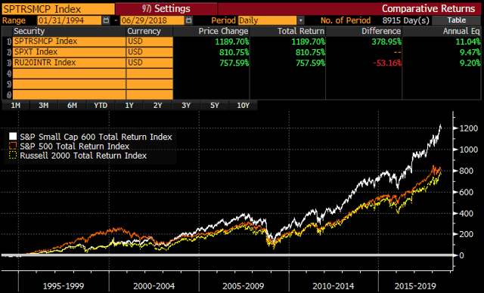Select the 1M range tab
This screenshot has height=293, width=484.
click(x=16, y=106)
